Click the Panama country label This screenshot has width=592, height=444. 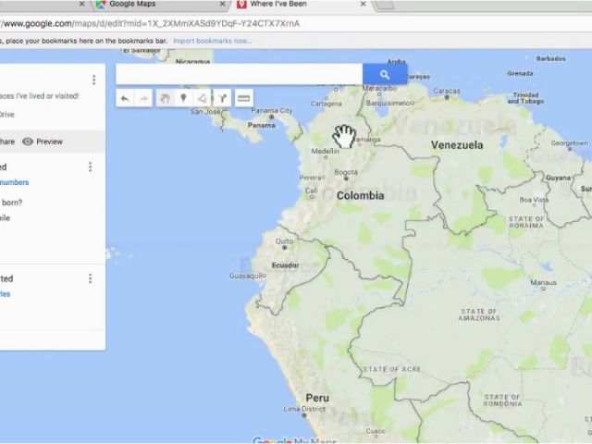261,126
